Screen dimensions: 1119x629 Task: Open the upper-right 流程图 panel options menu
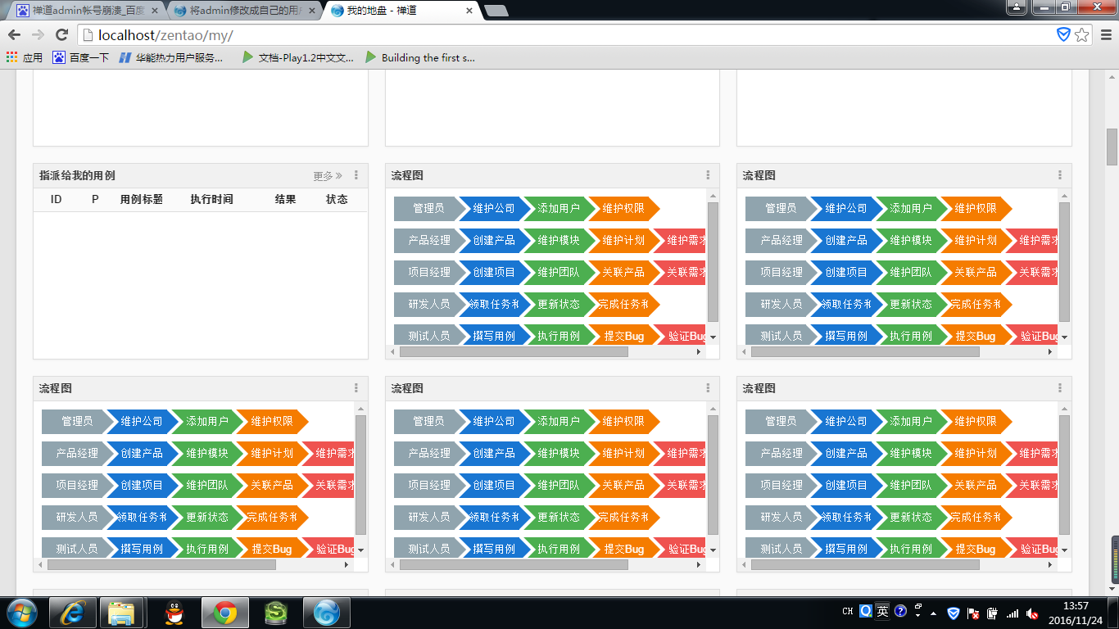tap(1060, 175)
